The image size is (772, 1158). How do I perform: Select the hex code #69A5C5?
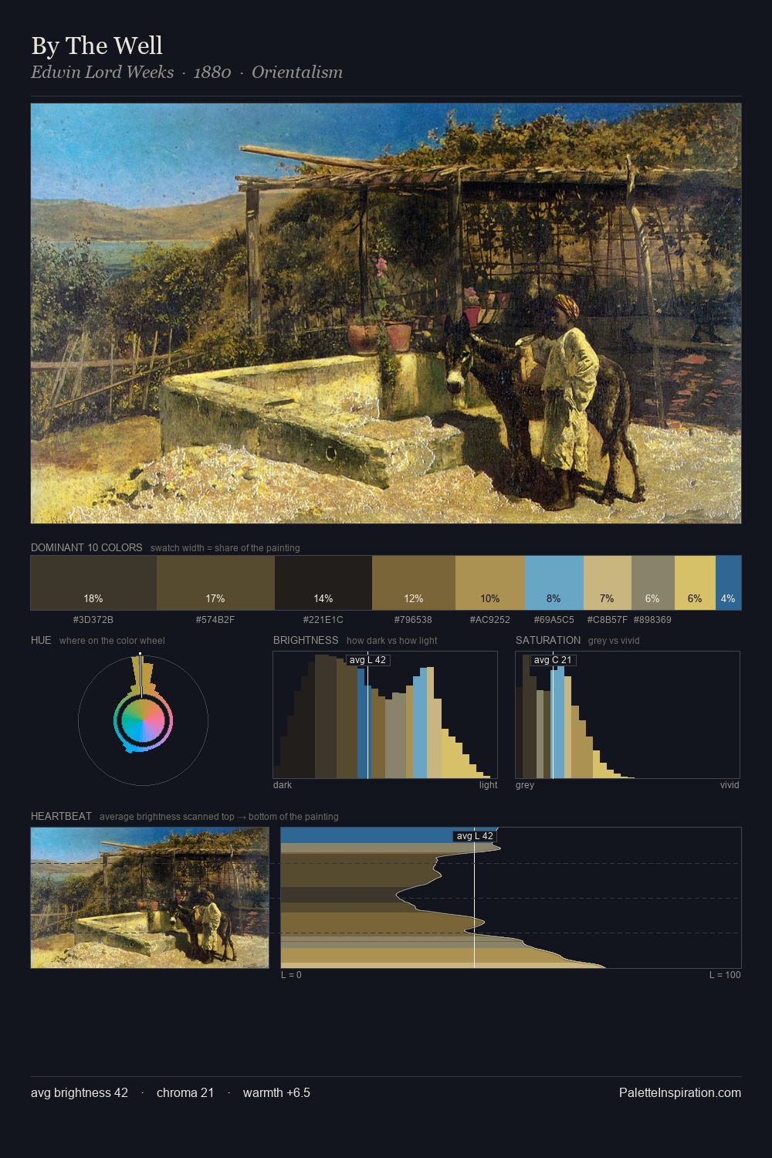(554, 619)
